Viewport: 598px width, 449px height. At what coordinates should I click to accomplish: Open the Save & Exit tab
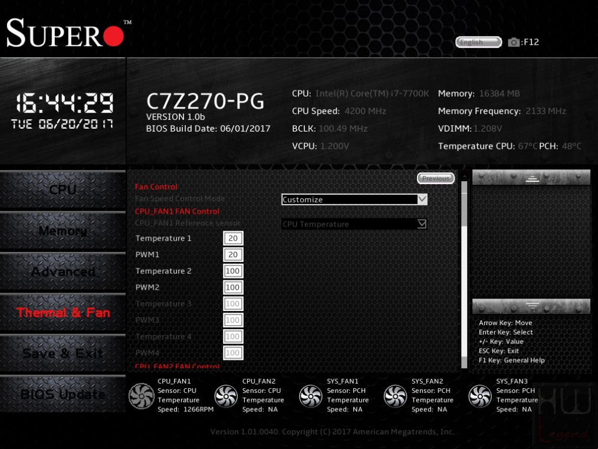pyautogui.click(x=63, y=353)
